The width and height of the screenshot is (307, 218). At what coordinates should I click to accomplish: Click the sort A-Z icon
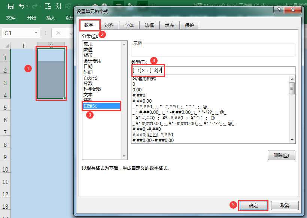click(x=59, y=6)
